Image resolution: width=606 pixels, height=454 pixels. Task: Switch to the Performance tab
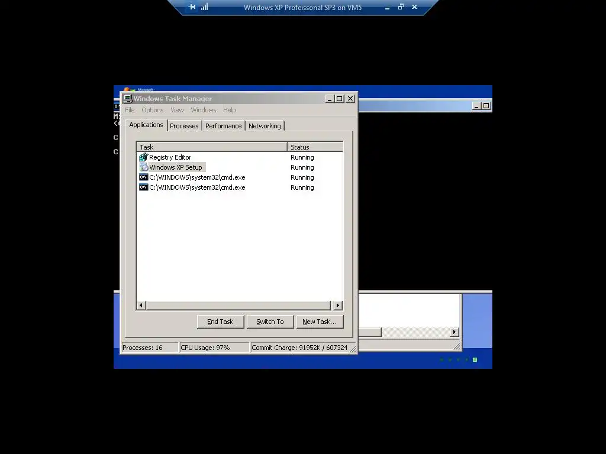point(223,126)
